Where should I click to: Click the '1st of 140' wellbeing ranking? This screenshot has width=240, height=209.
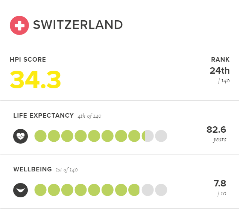pyautogui.click(x=67, y=170)
